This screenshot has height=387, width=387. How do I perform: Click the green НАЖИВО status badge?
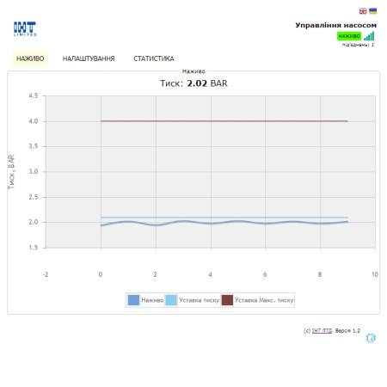click(349, 36)
